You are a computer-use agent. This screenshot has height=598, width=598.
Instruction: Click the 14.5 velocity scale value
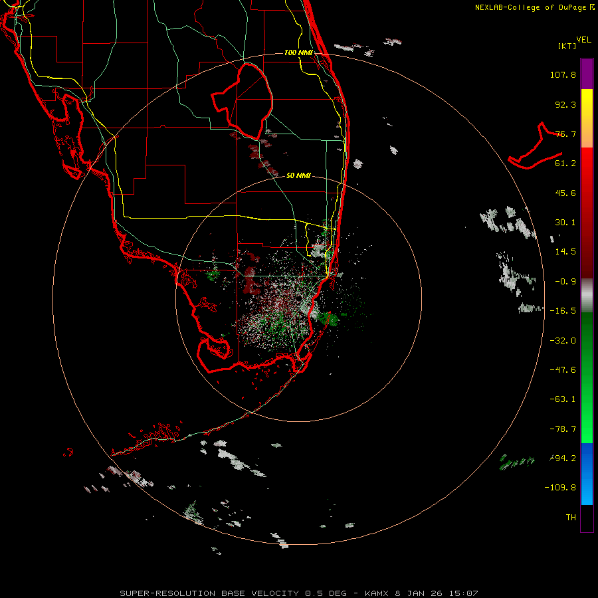(565, 252)
